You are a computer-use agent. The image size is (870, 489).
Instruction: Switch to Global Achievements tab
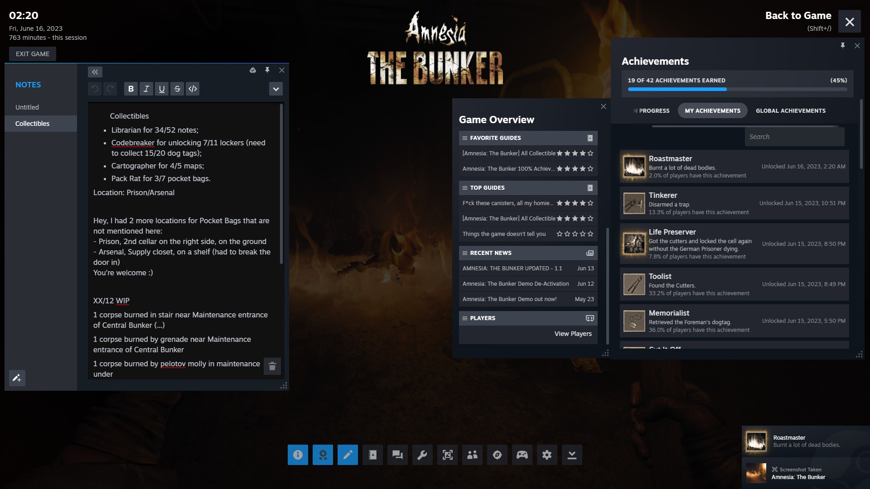(790, 110)
